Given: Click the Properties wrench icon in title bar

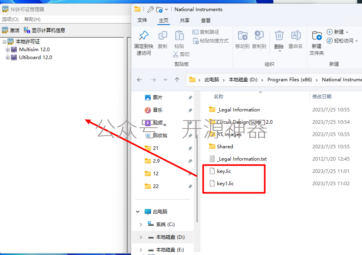Looking at the screenshot, I should pos(151,10).
